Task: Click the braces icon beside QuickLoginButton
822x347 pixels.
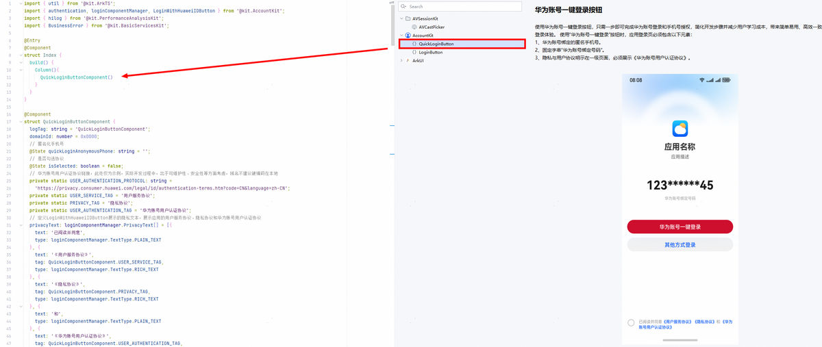Action: coord(414,44)
